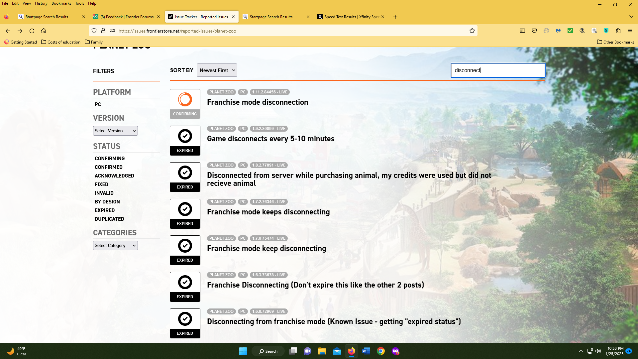Open the Windows Start menu
This screenshot has width=638, height=359.
point(243,351)
